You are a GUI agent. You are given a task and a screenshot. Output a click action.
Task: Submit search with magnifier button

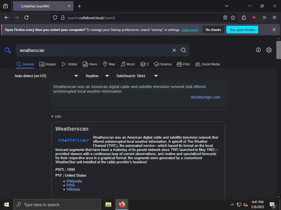pos(183,50)
